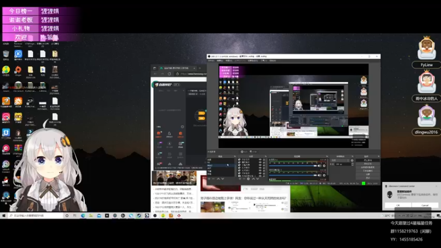Click browser refresh button

(x=169, y=74)
